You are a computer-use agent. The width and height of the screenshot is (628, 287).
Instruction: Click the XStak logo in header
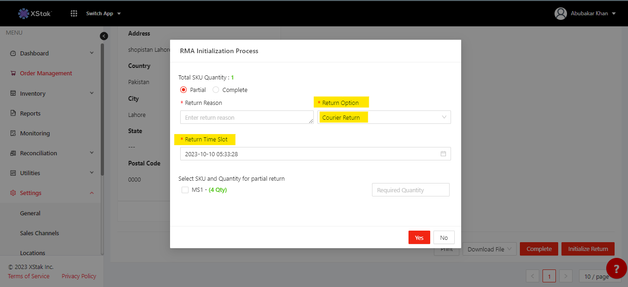coord(35,13)
